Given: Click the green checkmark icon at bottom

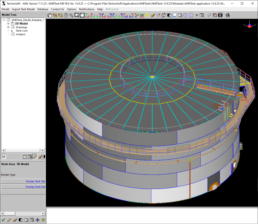Looking at the screenshot, I should tap(3, 220).
